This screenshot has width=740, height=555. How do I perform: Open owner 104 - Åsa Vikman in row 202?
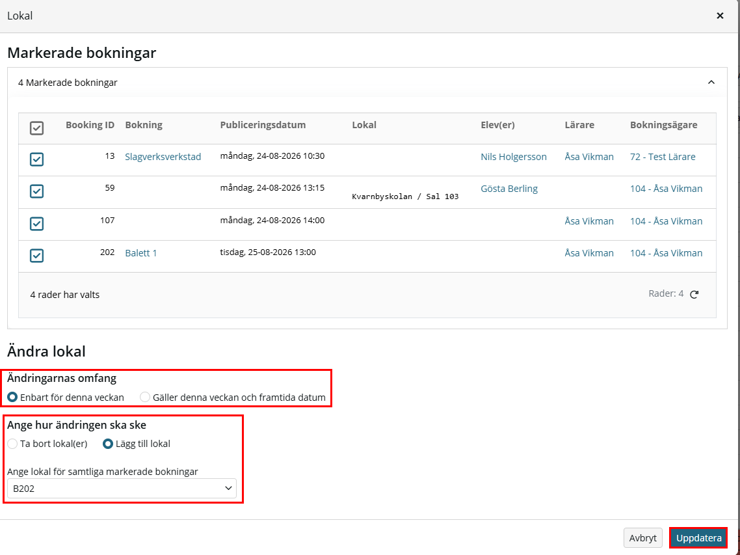[666, 253]
